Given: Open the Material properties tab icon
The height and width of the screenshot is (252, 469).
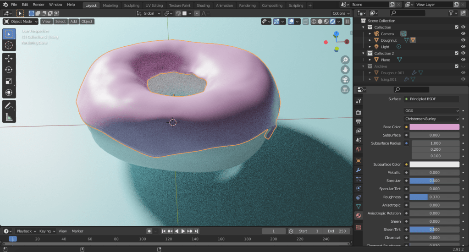Looking at the screenshot, I should (x=359, y=215).
